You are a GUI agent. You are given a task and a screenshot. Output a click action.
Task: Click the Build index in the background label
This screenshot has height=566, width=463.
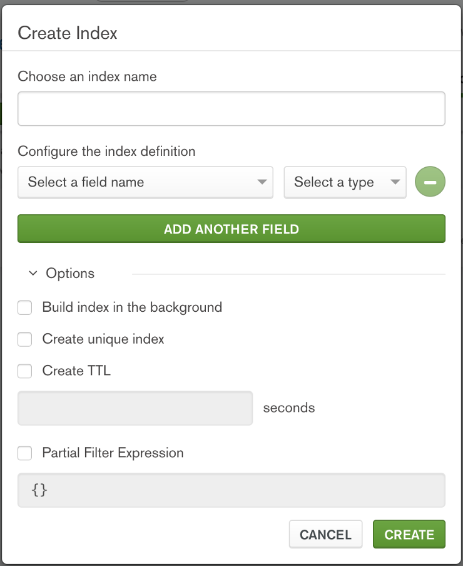pos(132,307)
